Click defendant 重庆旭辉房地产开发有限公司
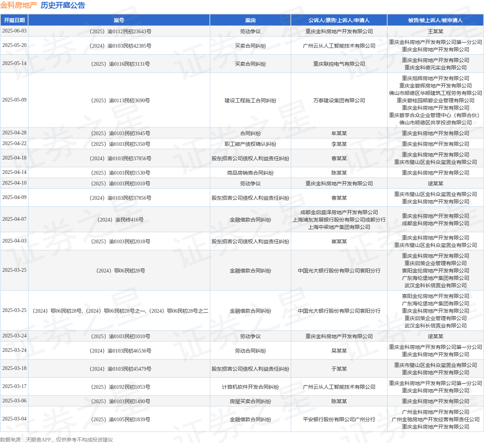 click(x=436, y=78)
